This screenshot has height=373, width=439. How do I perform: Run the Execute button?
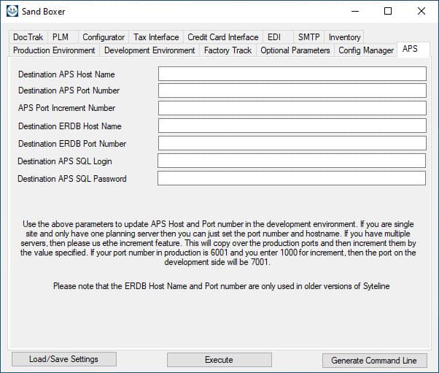tap(219, 360)
